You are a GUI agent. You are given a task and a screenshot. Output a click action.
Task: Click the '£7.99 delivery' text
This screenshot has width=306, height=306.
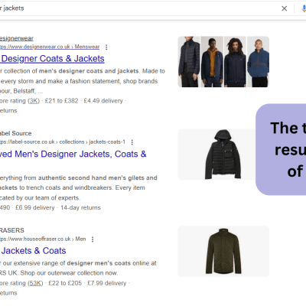(x=106, y=283)
